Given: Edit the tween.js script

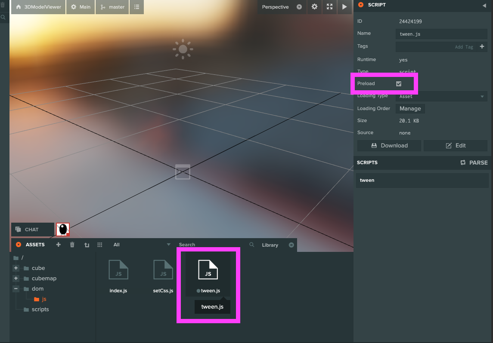Looking at the screenshot, I should 455,146.
